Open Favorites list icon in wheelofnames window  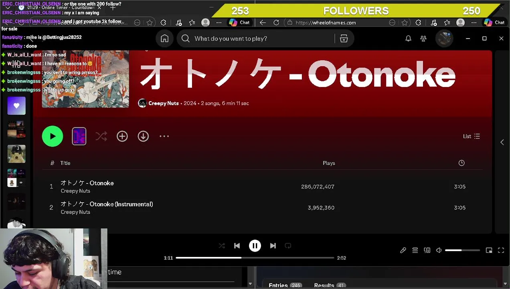tap(447, 23)
